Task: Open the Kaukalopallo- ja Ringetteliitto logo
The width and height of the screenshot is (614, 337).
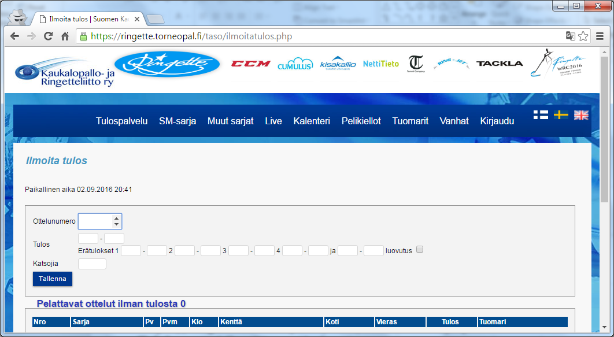Action: coord(64,72)
